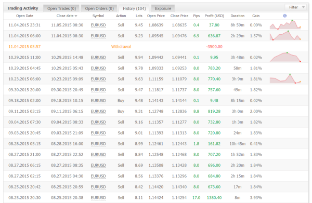The width and height of the screenshot is (312, 203).
Task: Sort by Action column header
Action: point(121,16)
